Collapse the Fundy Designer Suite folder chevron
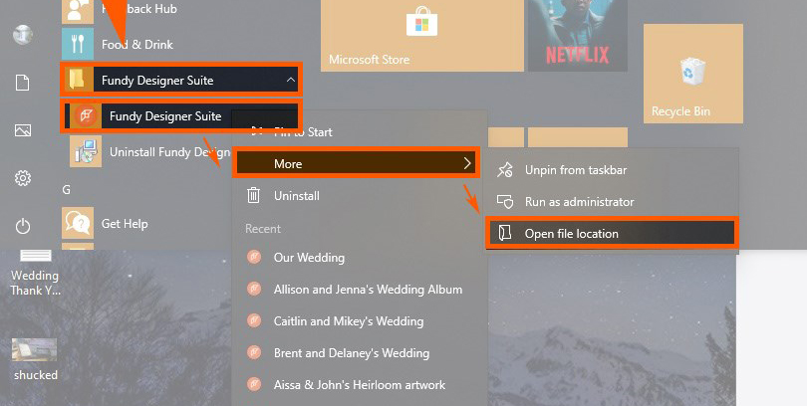The image size is (807, 406). (291, 80)
